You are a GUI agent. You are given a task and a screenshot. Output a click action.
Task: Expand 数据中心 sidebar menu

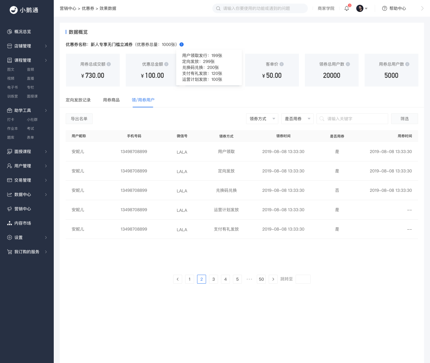[x=27, y=194]
